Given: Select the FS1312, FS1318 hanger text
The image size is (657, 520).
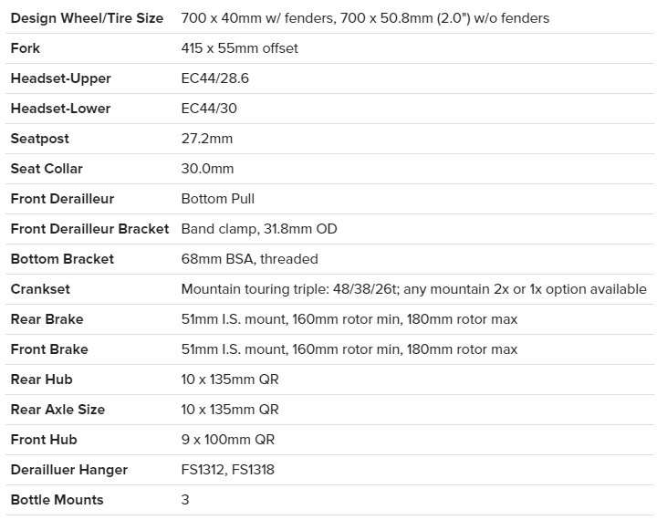Looking at the screenshot, I should click(227, 470).
